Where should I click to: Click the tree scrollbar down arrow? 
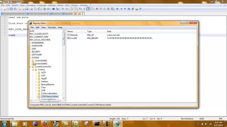coord(63,98)
